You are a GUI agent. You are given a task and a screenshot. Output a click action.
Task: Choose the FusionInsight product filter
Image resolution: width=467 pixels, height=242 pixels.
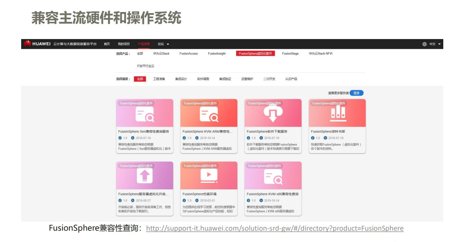point(217,53)
